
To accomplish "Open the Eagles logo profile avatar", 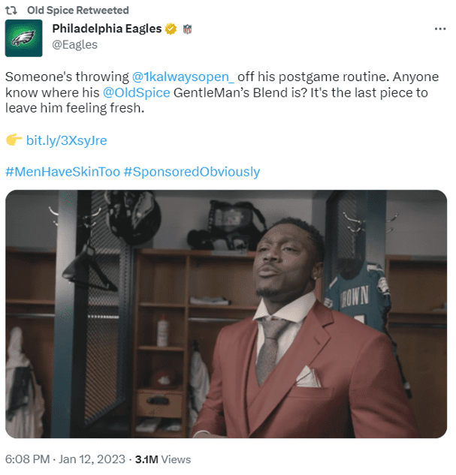I will point(23,38).
